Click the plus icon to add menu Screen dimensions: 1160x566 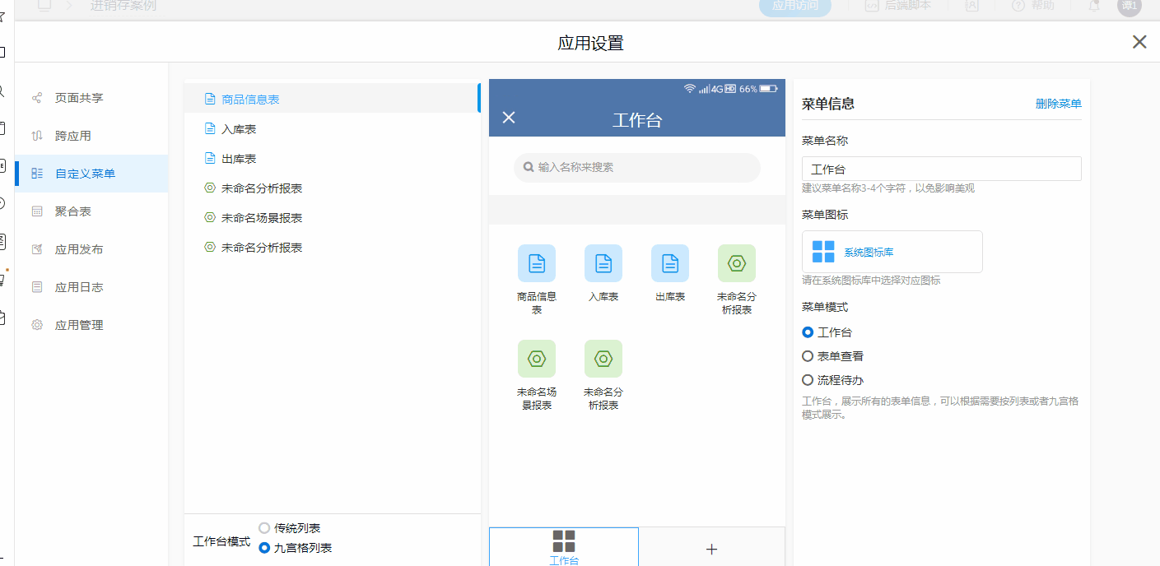coord(712,549)
